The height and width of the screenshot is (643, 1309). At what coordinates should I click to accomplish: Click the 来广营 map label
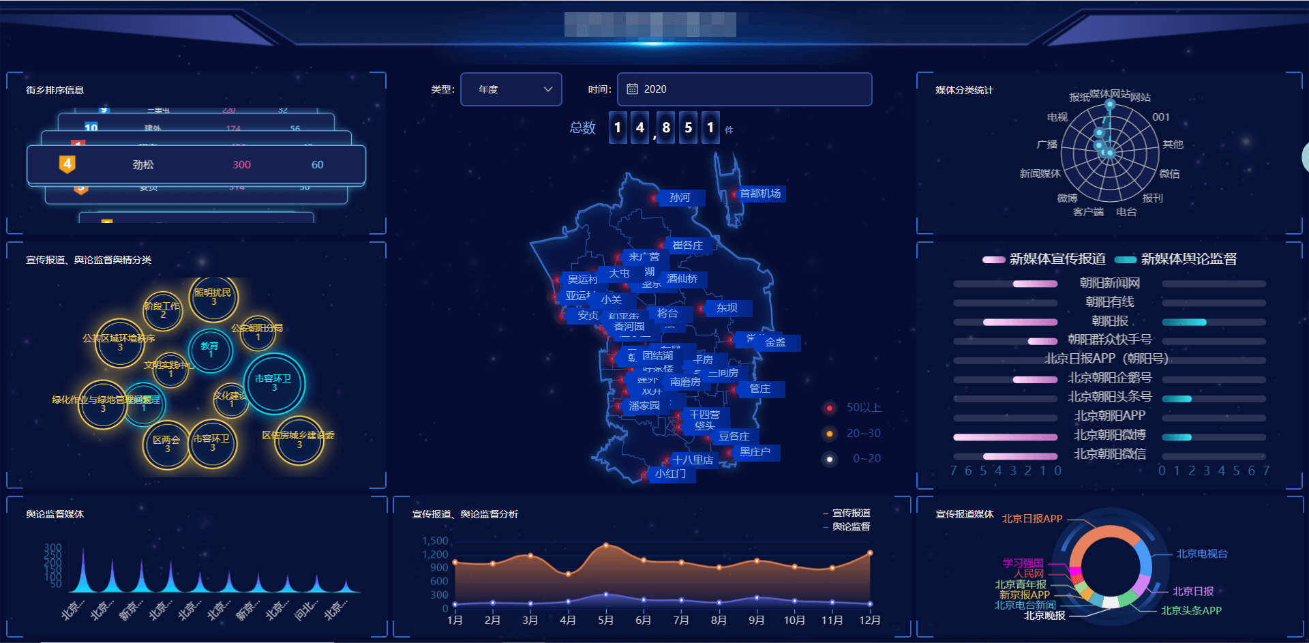coord(644,257)
